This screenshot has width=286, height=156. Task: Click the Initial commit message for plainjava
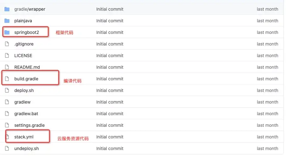point(110,21)
